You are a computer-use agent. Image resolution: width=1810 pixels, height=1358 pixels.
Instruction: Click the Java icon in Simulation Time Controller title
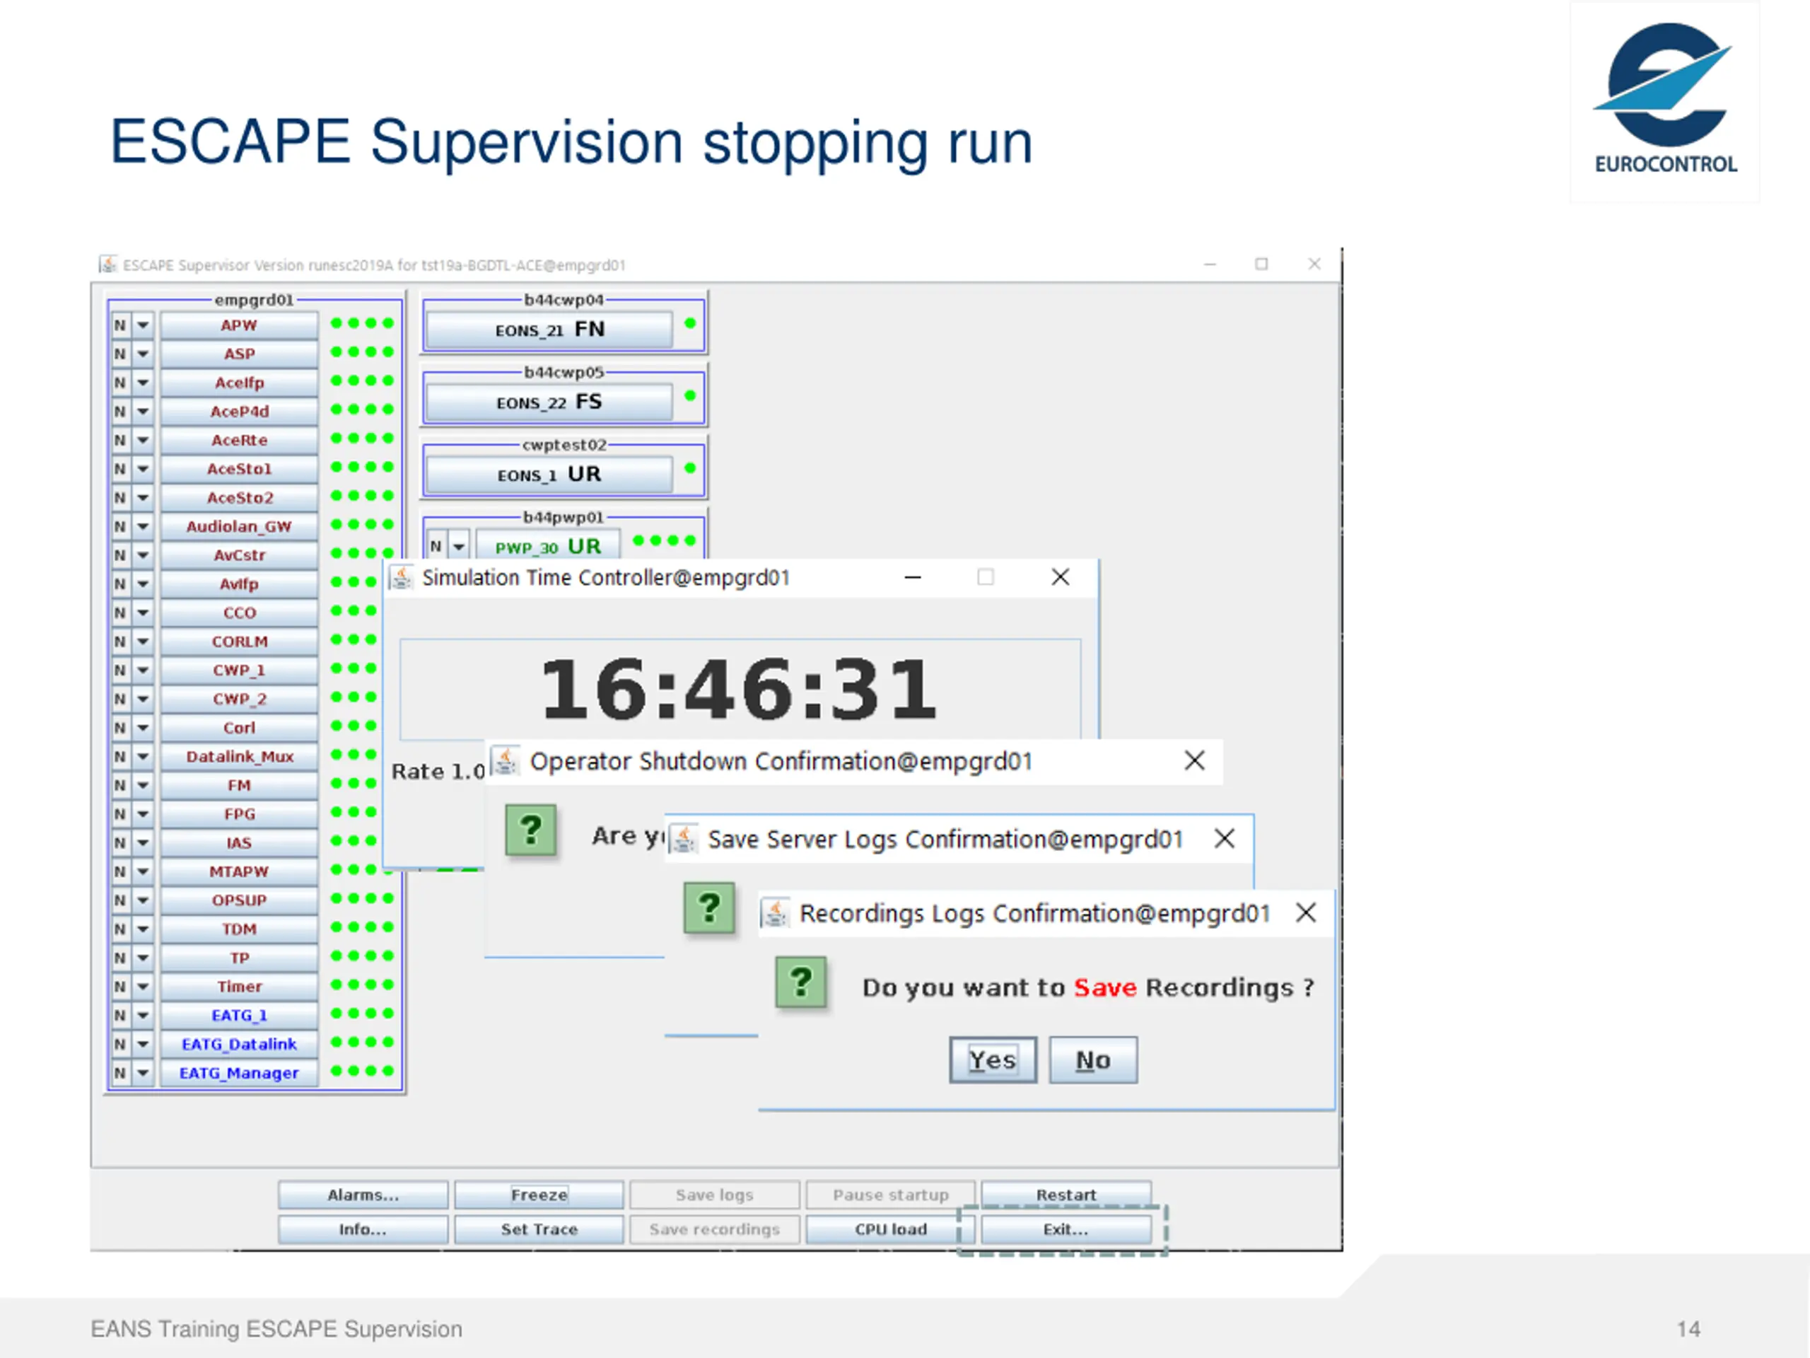coord(401,577)
